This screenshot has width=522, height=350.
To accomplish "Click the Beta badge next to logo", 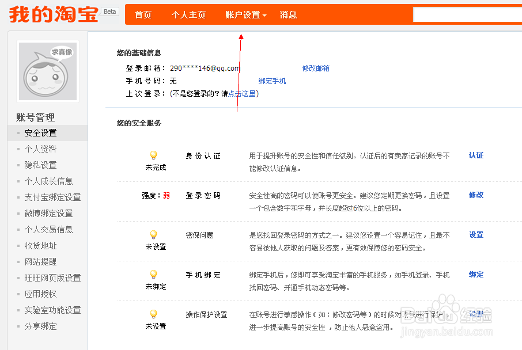I will pos(110,12).
